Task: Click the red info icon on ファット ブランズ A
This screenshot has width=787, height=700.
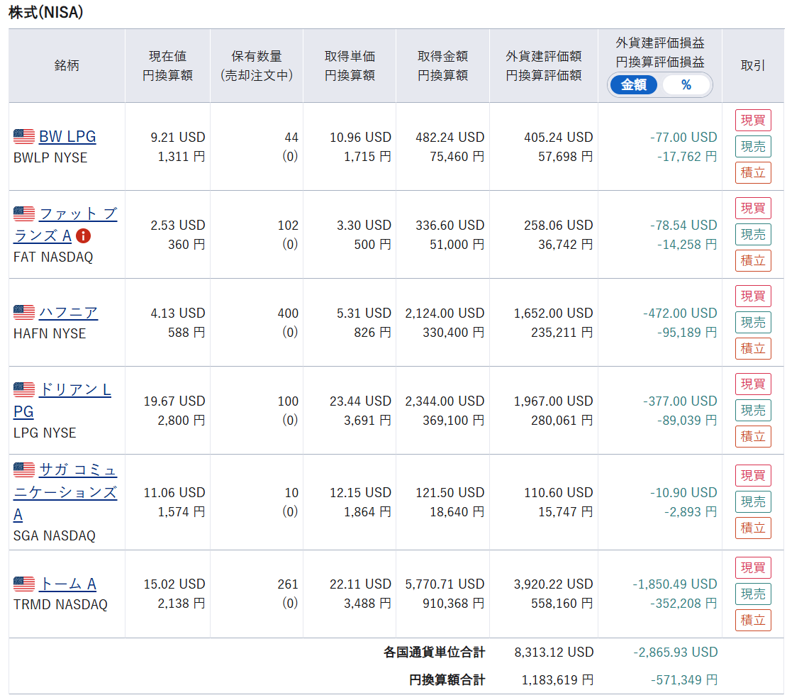Action: pos(84,235)
